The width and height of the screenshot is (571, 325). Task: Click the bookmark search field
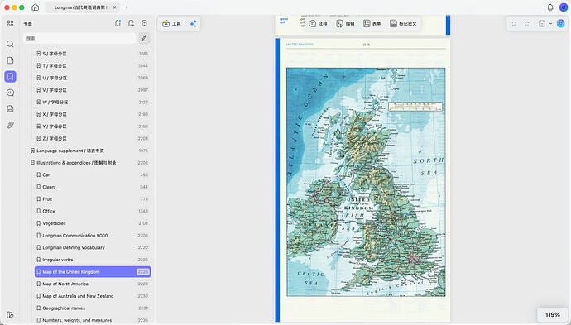pyautogui.click(x=79, y=38)
